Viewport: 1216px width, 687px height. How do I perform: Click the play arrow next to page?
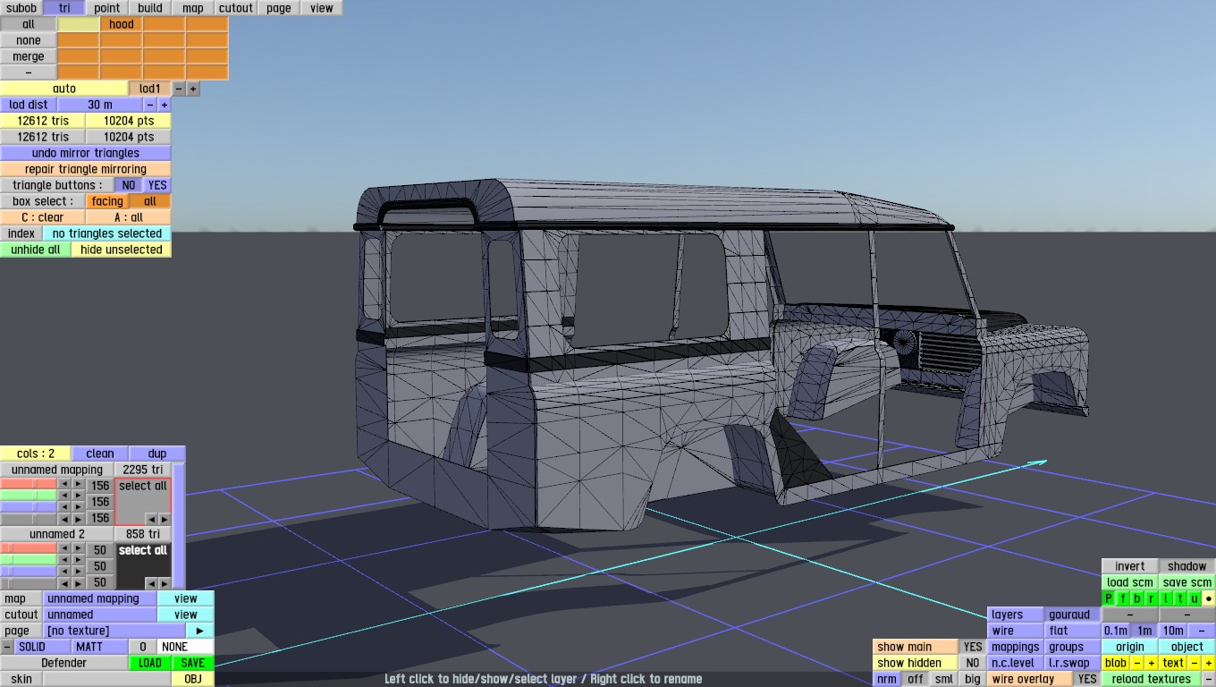point(200,631)
